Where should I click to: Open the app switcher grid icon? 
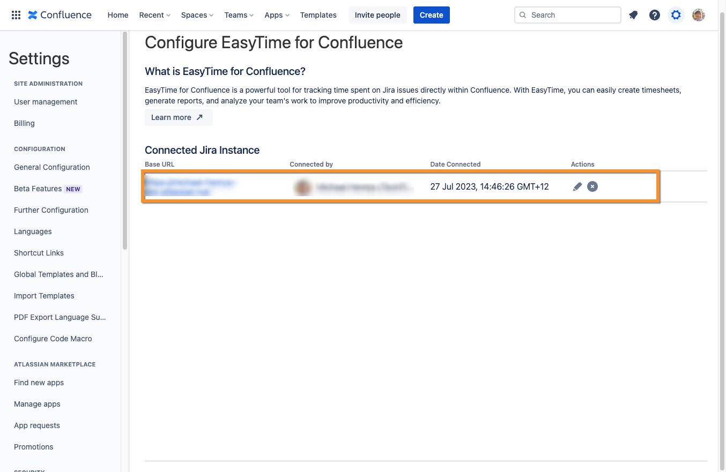click(x=16, y=15)
